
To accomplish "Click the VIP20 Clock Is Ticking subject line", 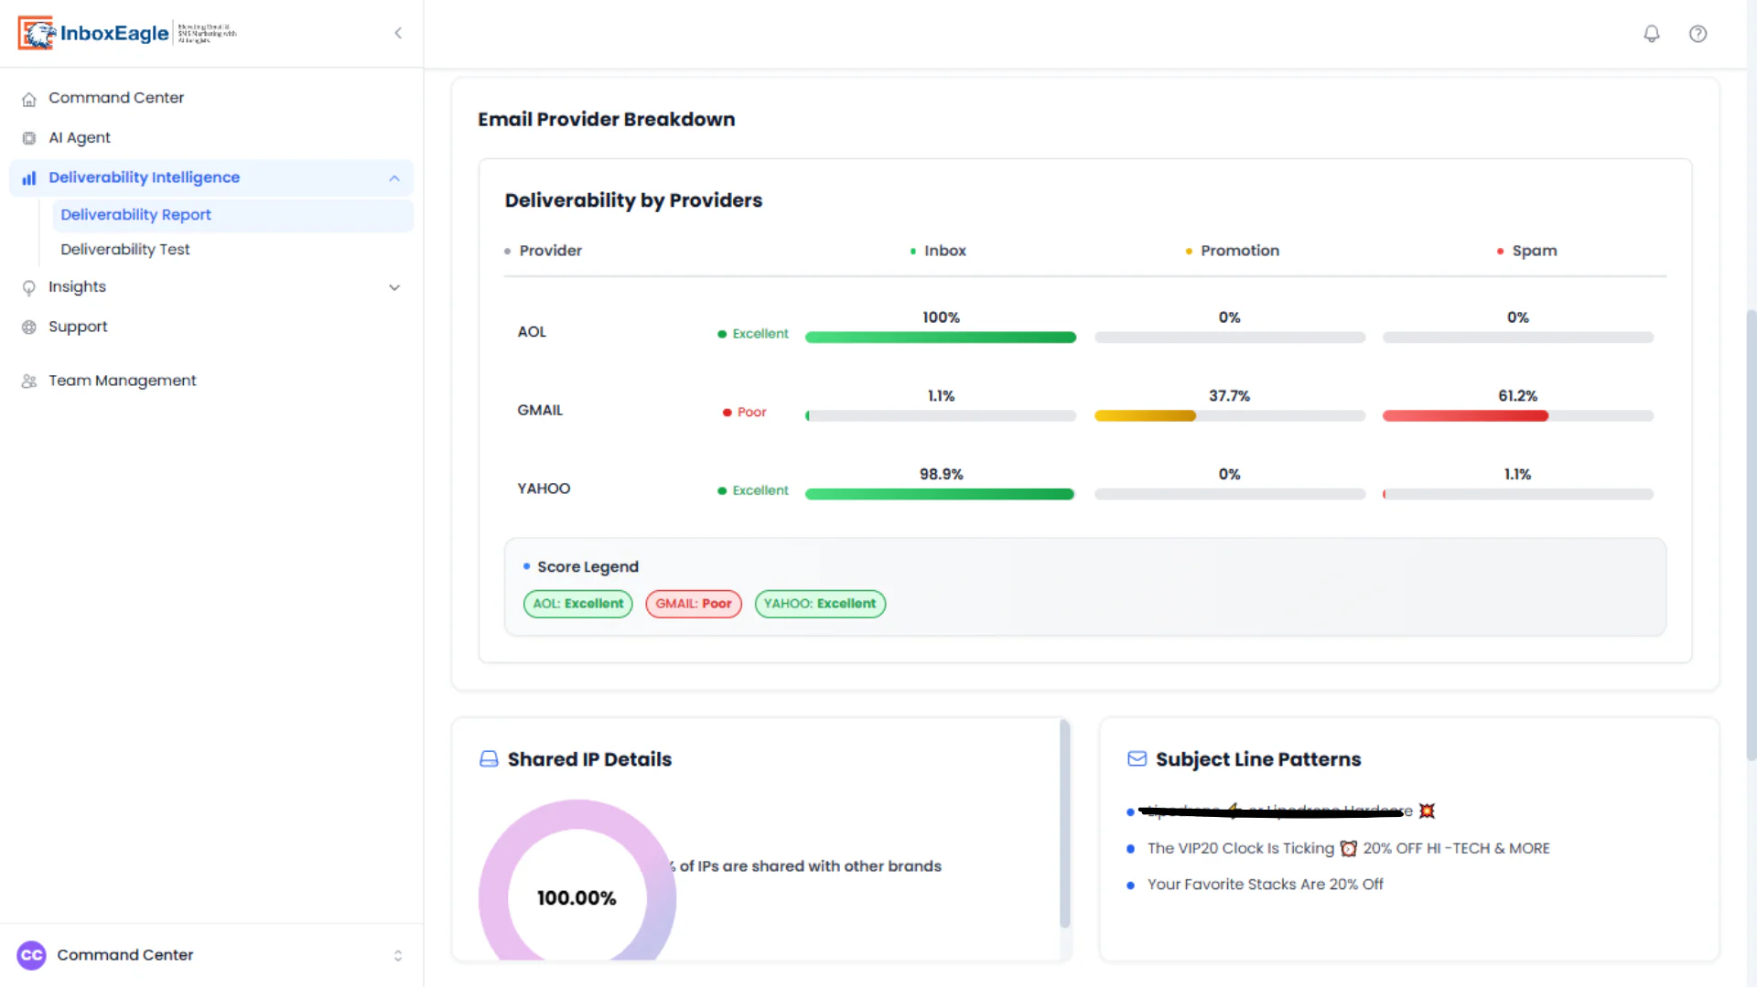I will (1349, 849).
